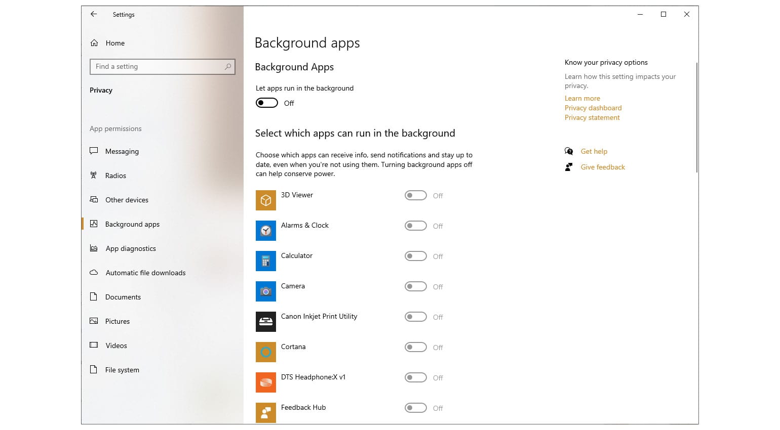
Task: Click the search magnifier icon
Action: (228, 66)
